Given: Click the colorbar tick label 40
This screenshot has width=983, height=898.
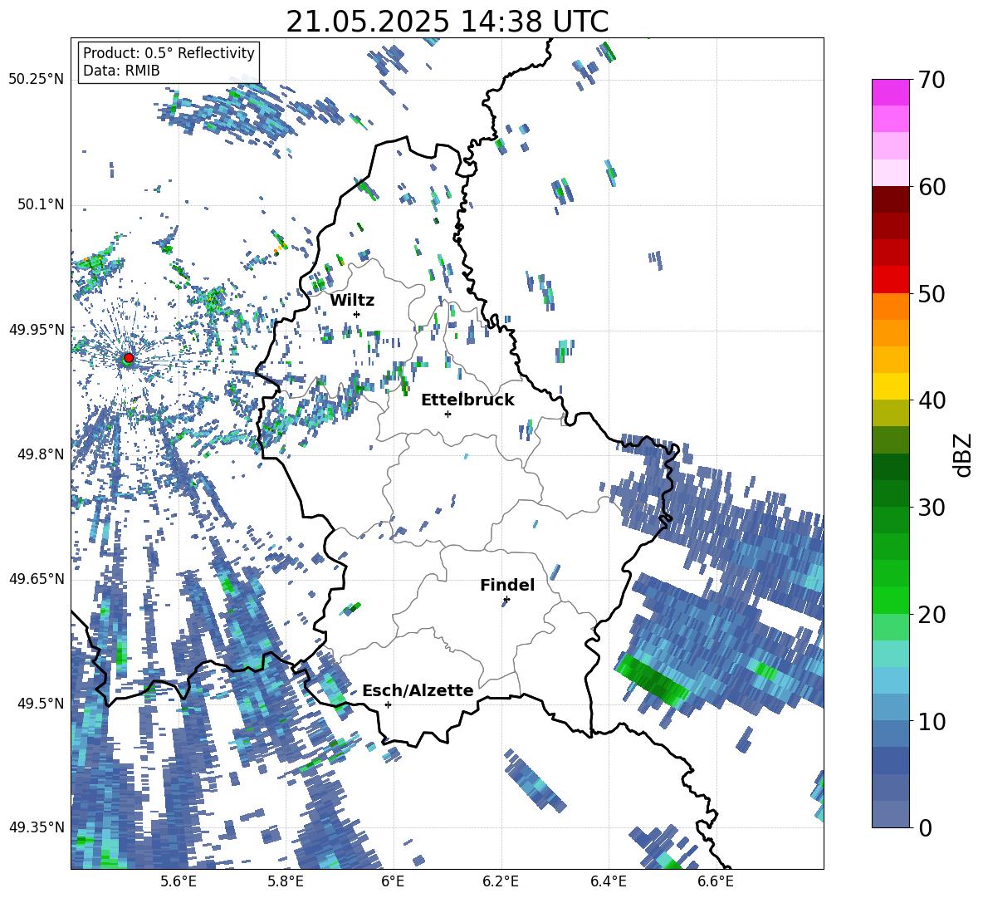Looking at the screenshot, I should 932,400.
